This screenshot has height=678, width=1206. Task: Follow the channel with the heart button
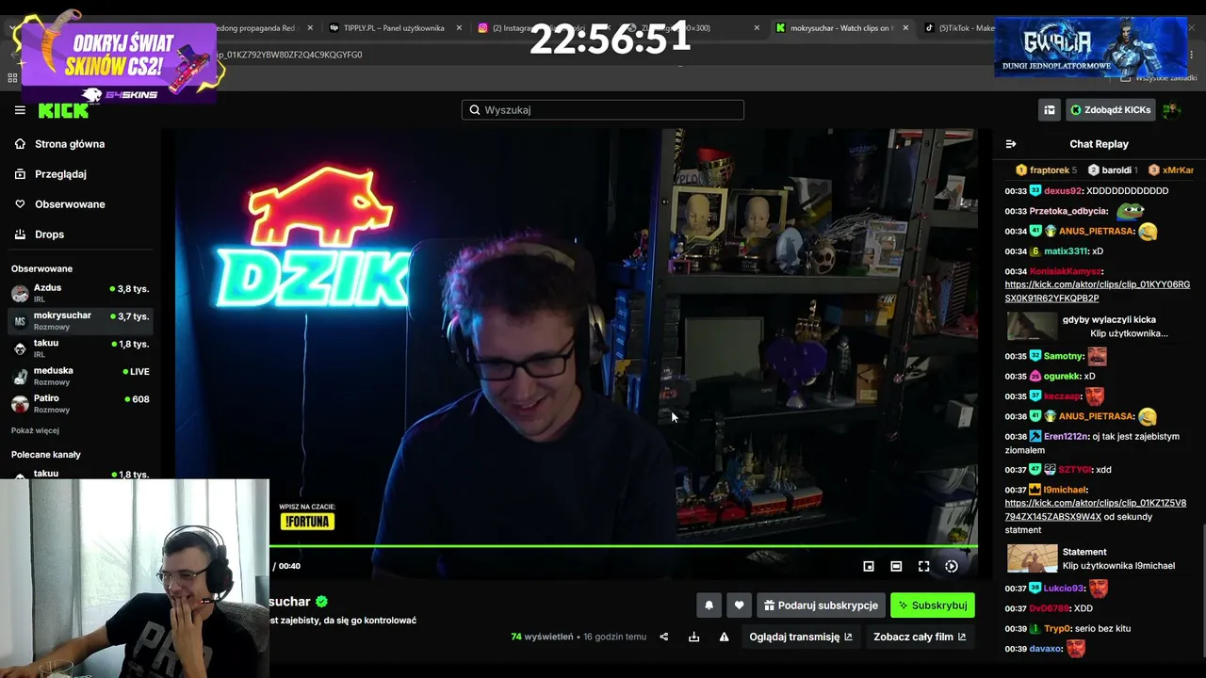click(x=739, y=605)
